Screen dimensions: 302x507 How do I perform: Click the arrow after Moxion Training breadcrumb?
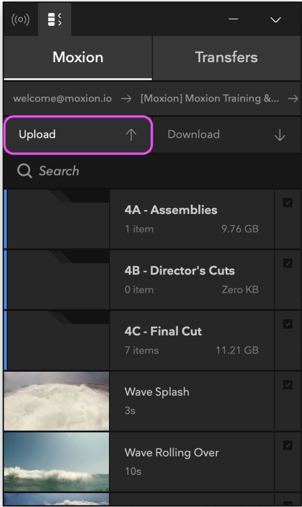(x=293, y=98)
